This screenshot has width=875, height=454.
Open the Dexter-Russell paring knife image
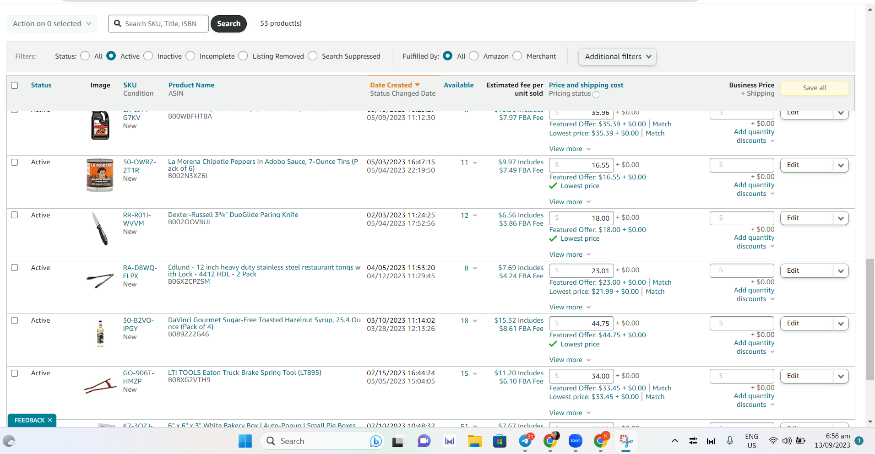[x=100, y=228]
